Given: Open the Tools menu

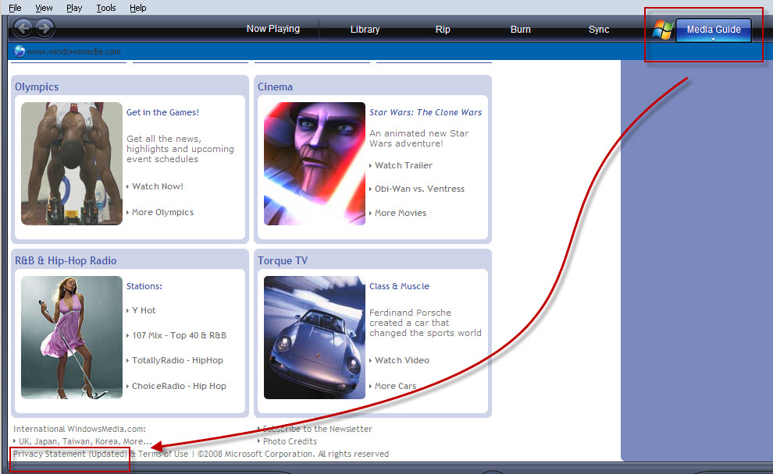Looking at the screenshot, I should [x=106, y=8].
